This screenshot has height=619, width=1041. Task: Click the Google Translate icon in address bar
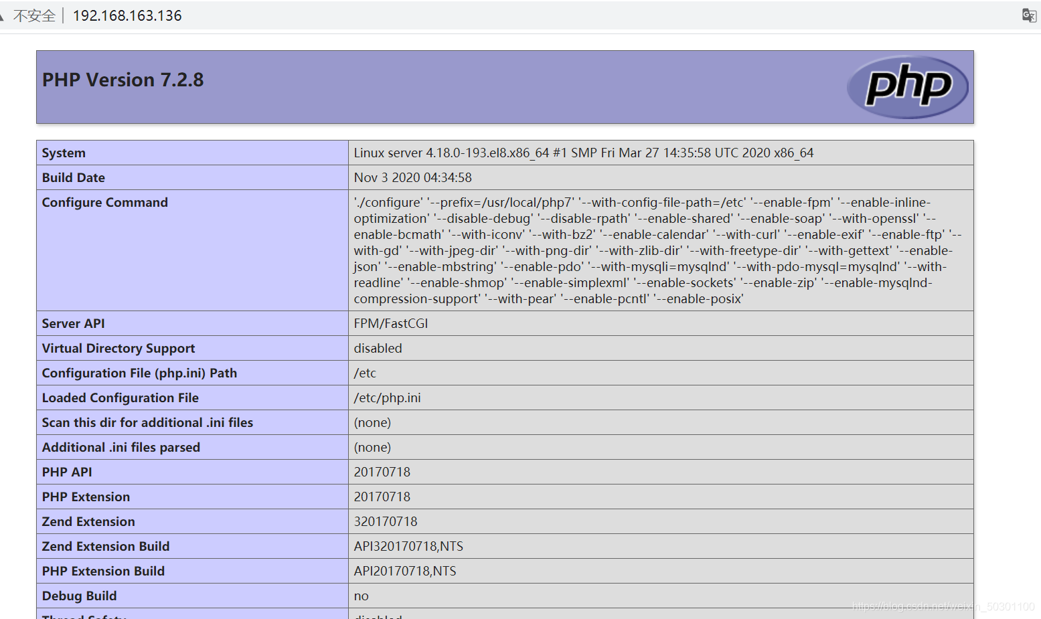[x=1029, y=15]
